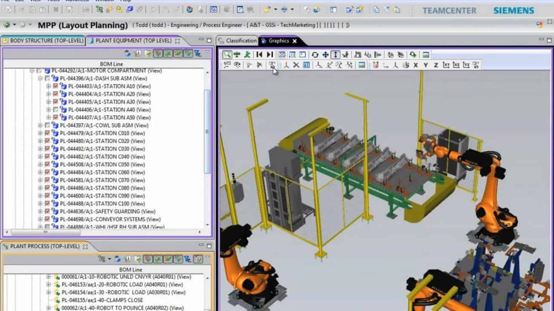This screenshot has width=554, height=311.
Task: Click the orange icon at right of title bar
Action: pos(540,25)
